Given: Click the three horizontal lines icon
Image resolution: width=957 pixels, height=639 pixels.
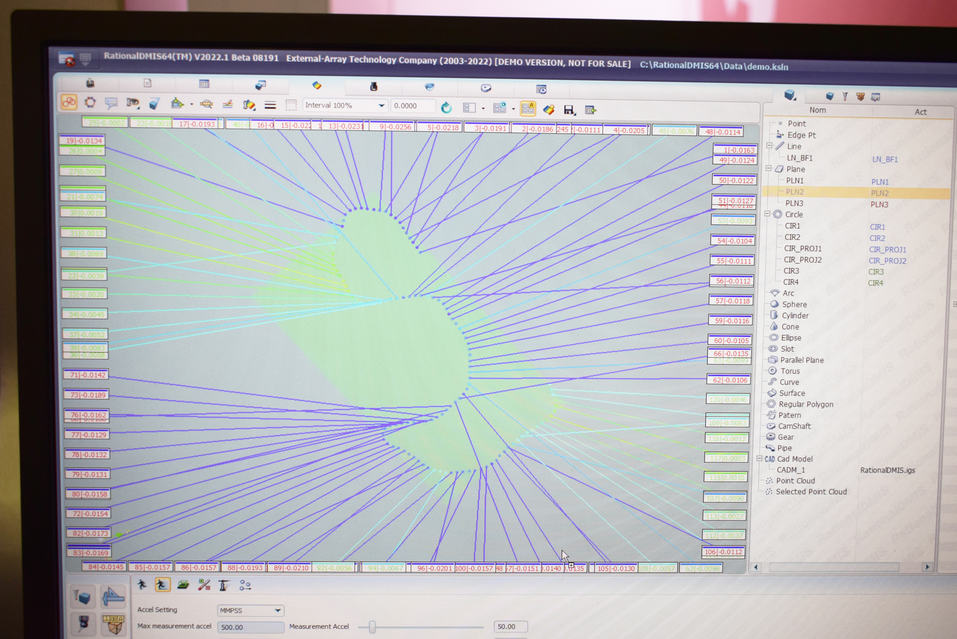Looking at the screenshot, I should (270, 105).
